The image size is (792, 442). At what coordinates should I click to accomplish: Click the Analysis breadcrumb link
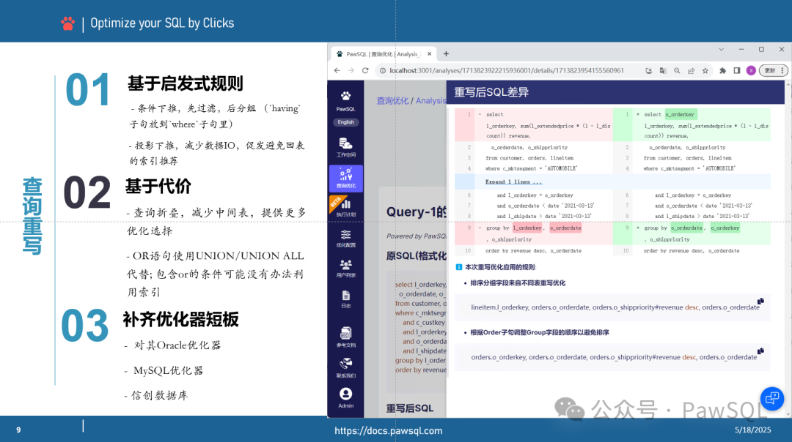(431, 100)
